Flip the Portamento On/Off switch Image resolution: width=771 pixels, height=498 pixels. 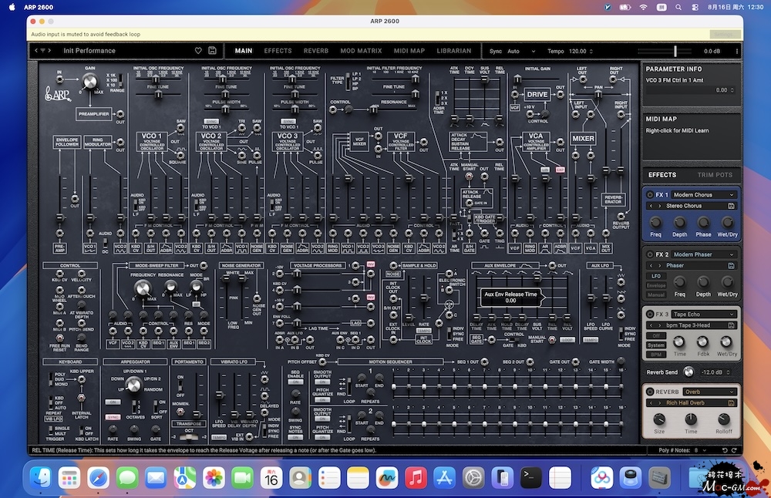point(180,385)
